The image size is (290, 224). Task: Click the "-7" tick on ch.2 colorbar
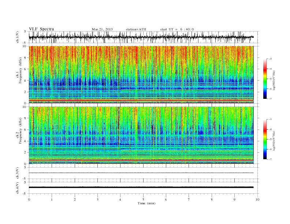(x=270, y=159)
